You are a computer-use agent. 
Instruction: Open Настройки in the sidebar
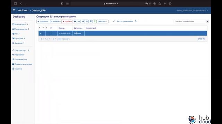click(x=18, y=55)
